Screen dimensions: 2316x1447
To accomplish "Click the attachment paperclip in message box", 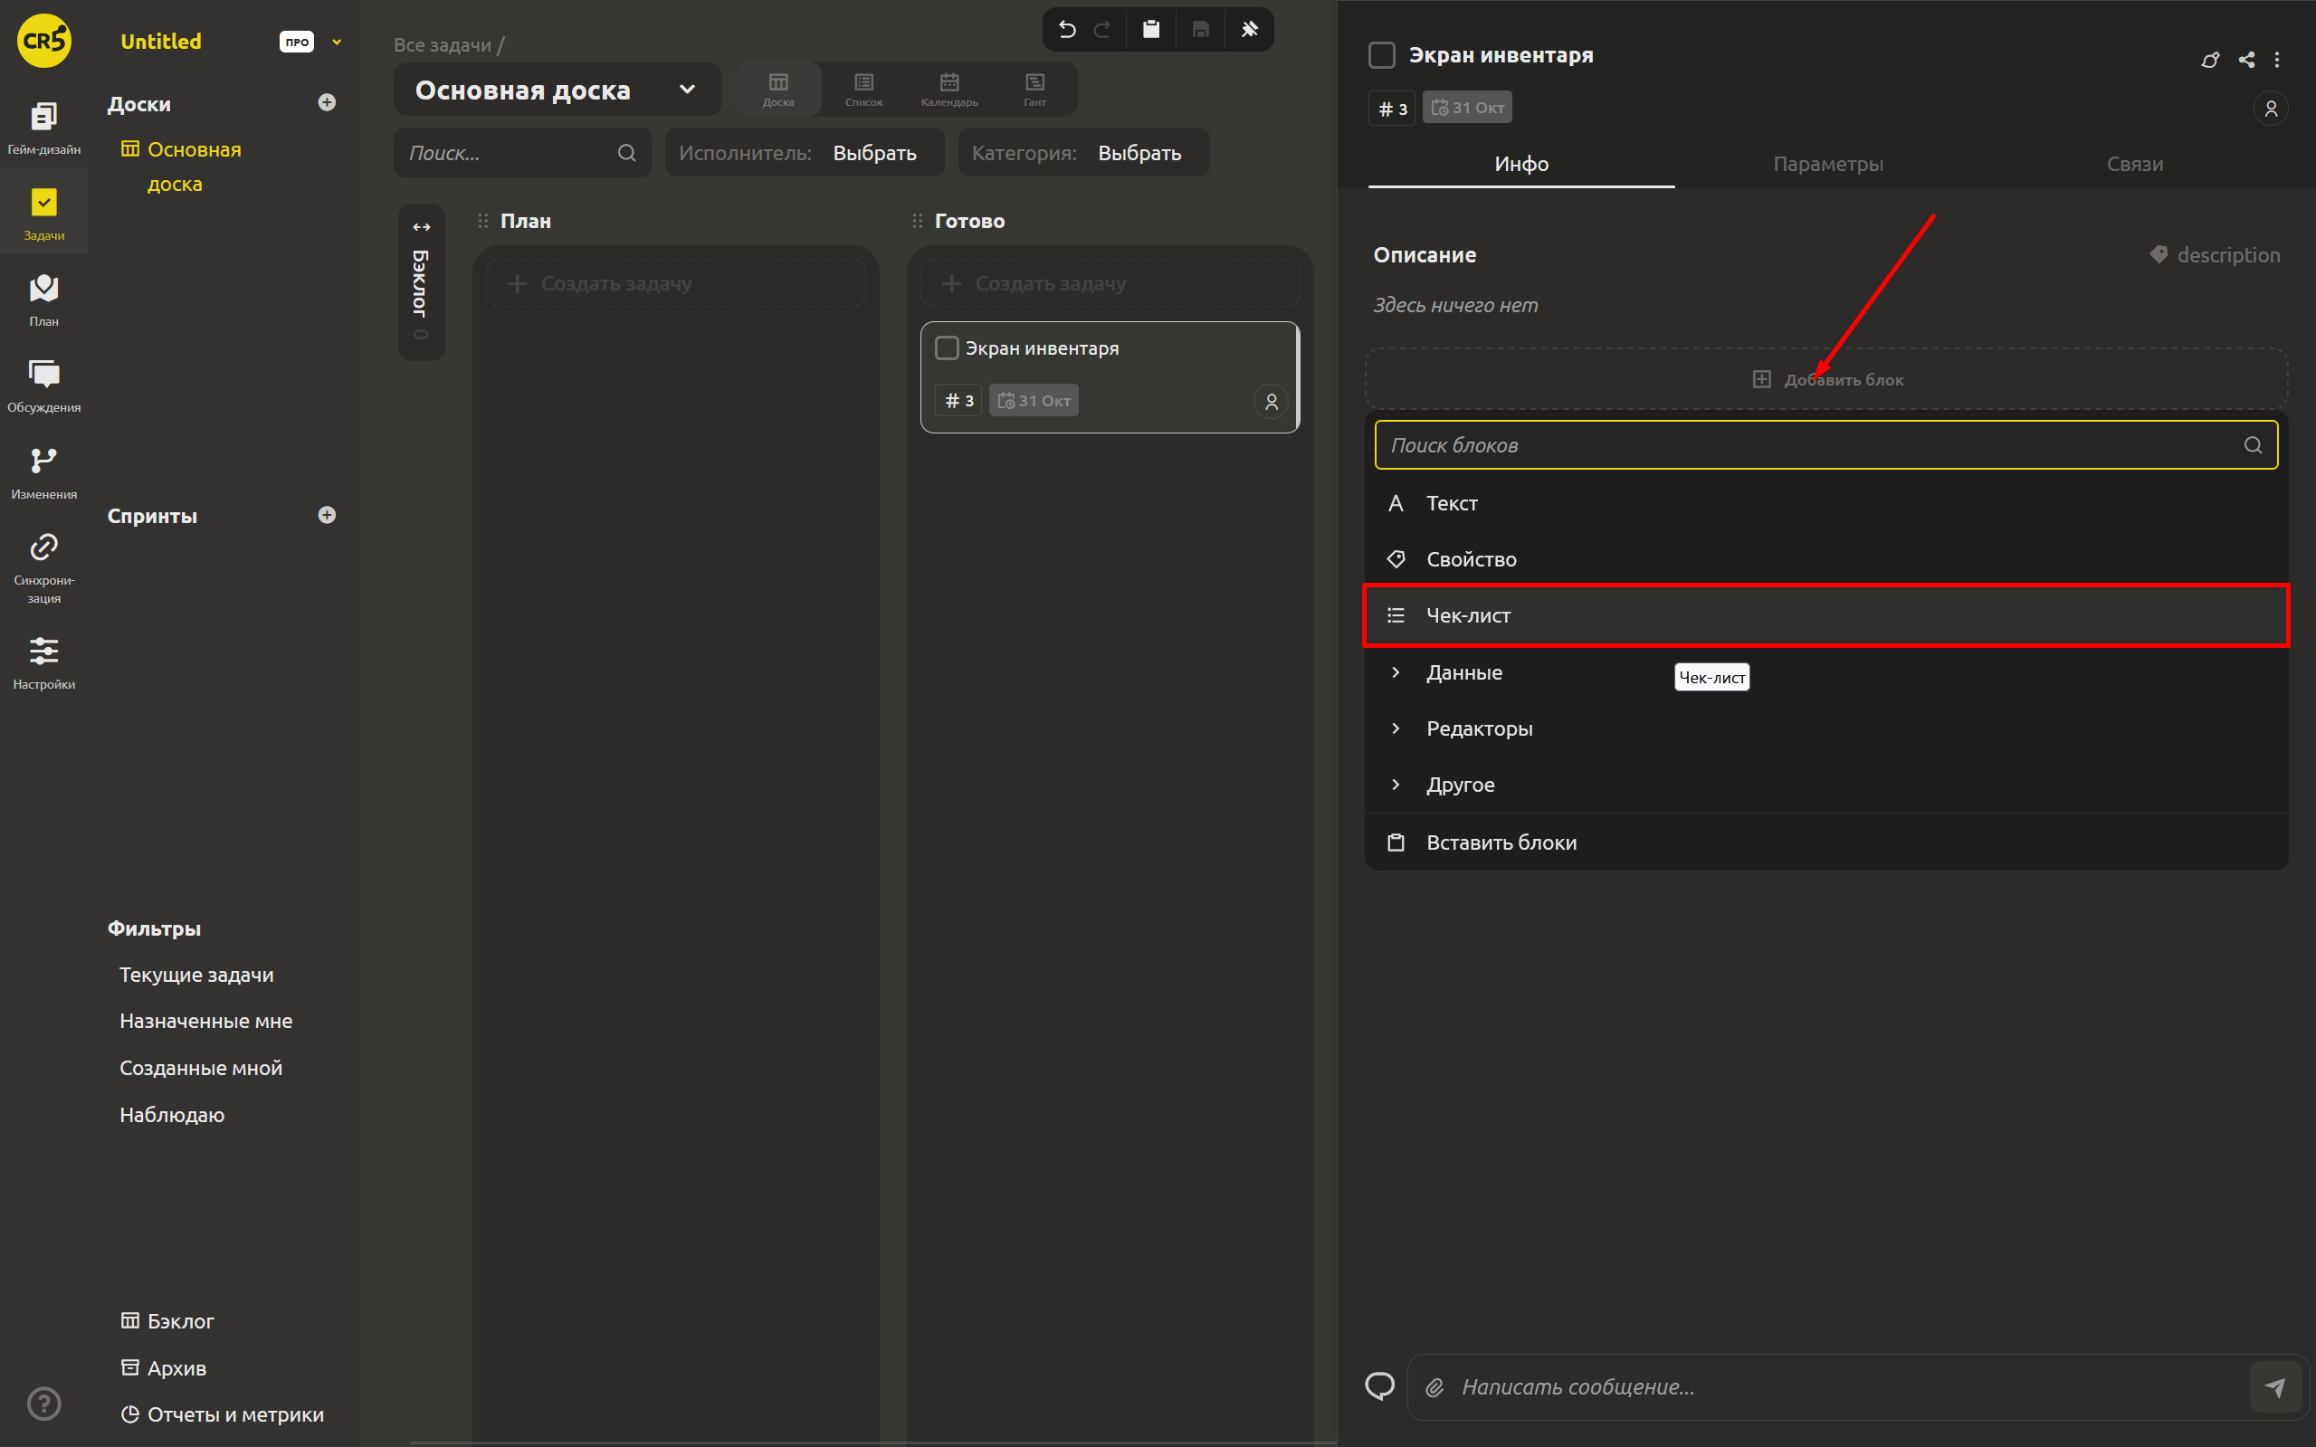I will [1434, 1386].
